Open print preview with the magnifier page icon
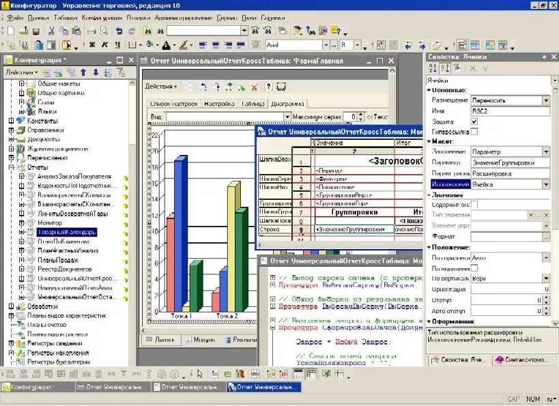 (x=104, y=31)
